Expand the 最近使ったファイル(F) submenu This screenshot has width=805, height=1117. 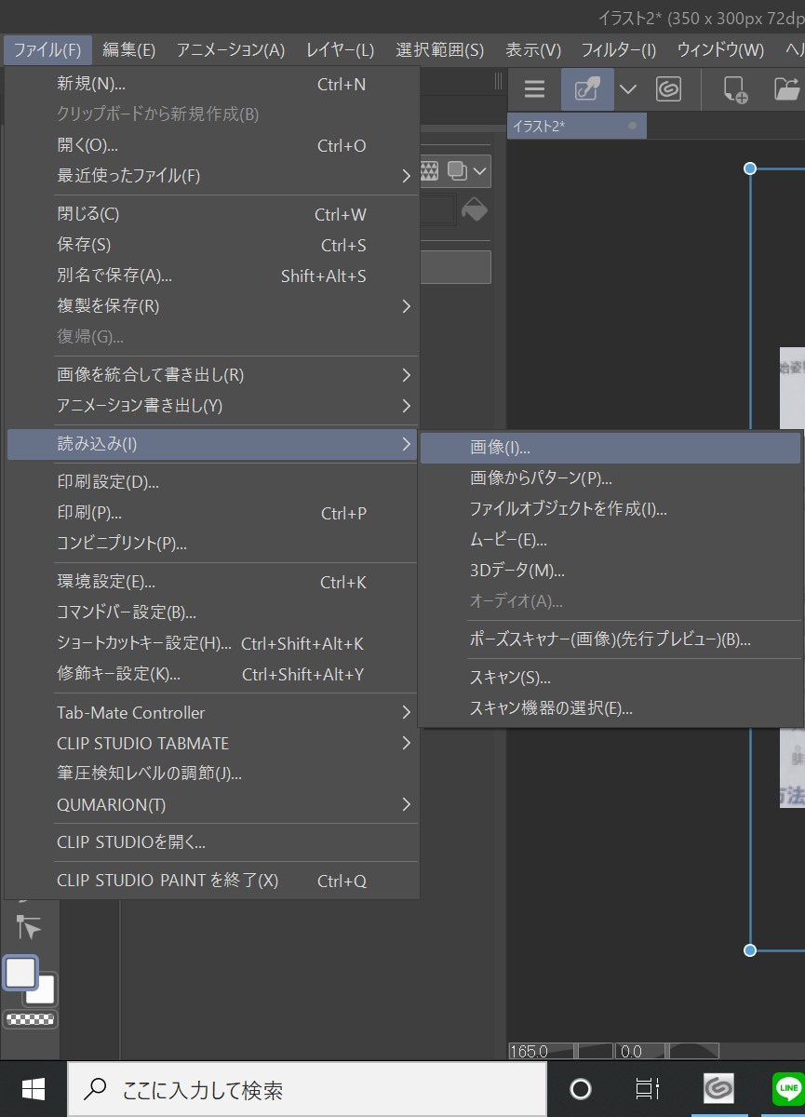(407, 176)
